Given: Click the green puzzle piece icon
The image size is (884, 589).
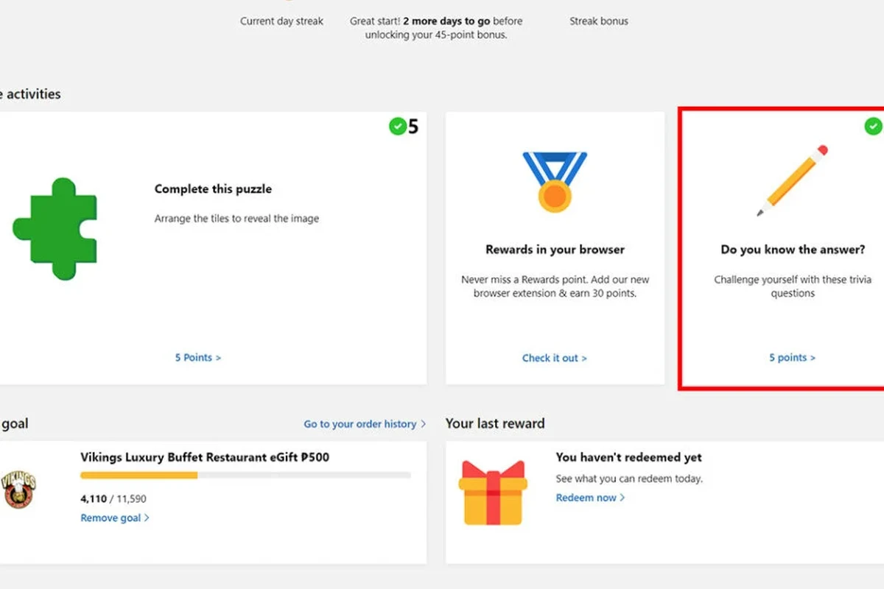Looking at the screenshot, I should 55,229.
